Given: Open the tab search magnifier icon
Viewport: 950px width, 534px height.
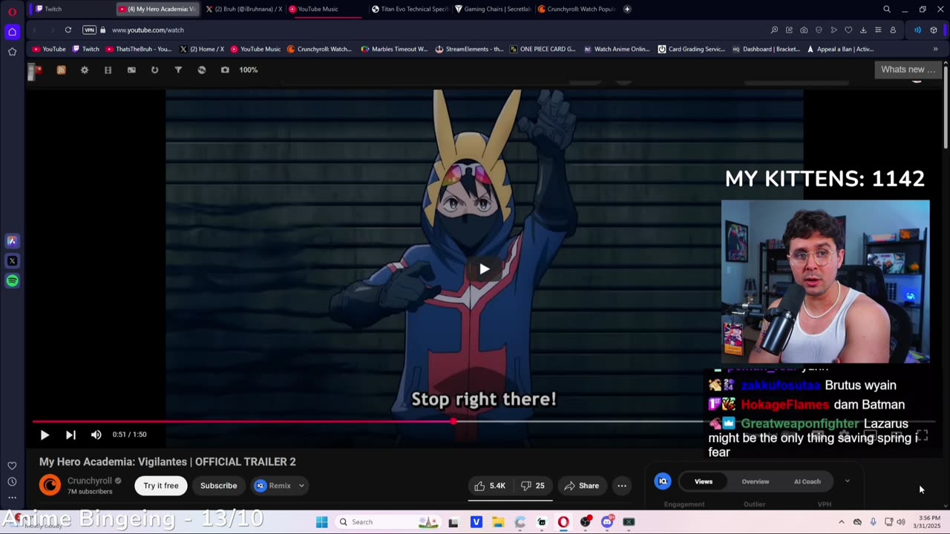Looking at the screenshot, I should tap(886, 9).
